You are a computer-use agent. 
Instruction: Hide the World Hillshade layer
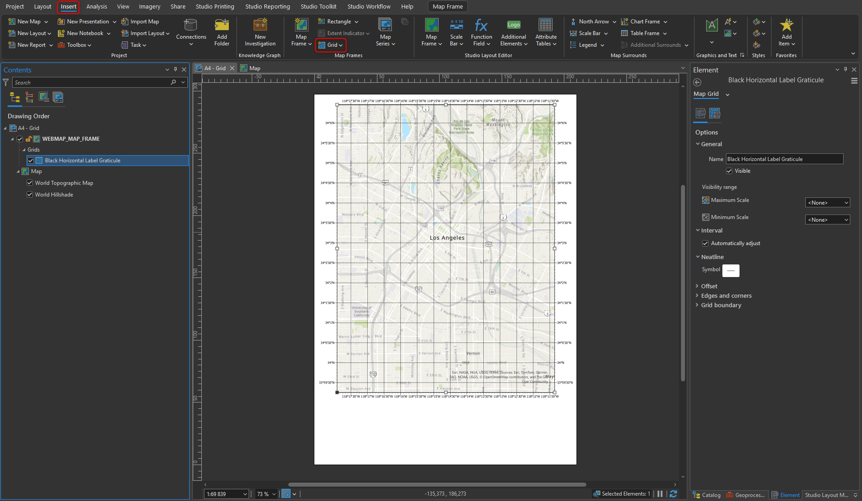coord(30,194)
